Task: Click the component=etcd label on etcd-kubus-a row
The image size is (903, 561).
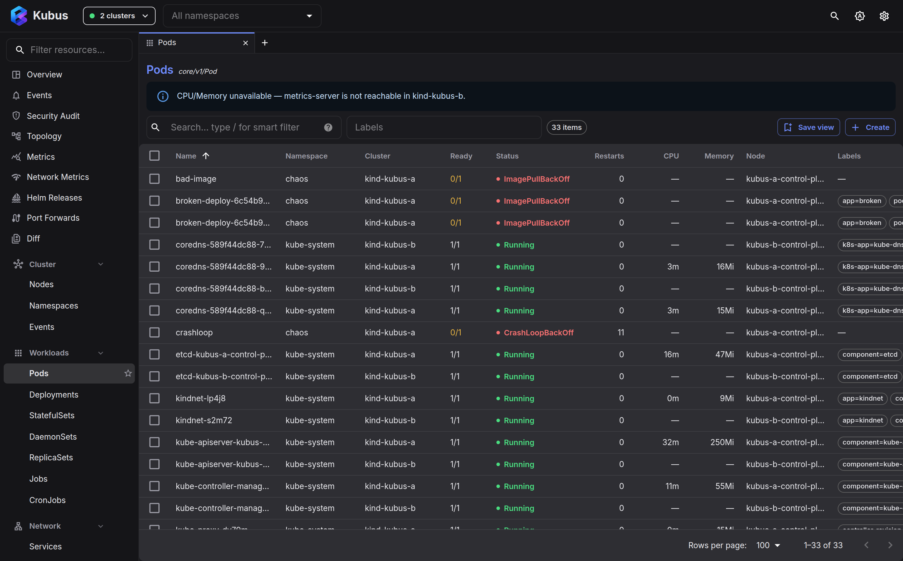Action: click(870, 354)
